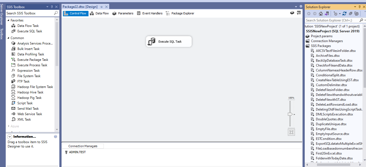
Task: Select the XML Task icon
Action: pos(13,119)
